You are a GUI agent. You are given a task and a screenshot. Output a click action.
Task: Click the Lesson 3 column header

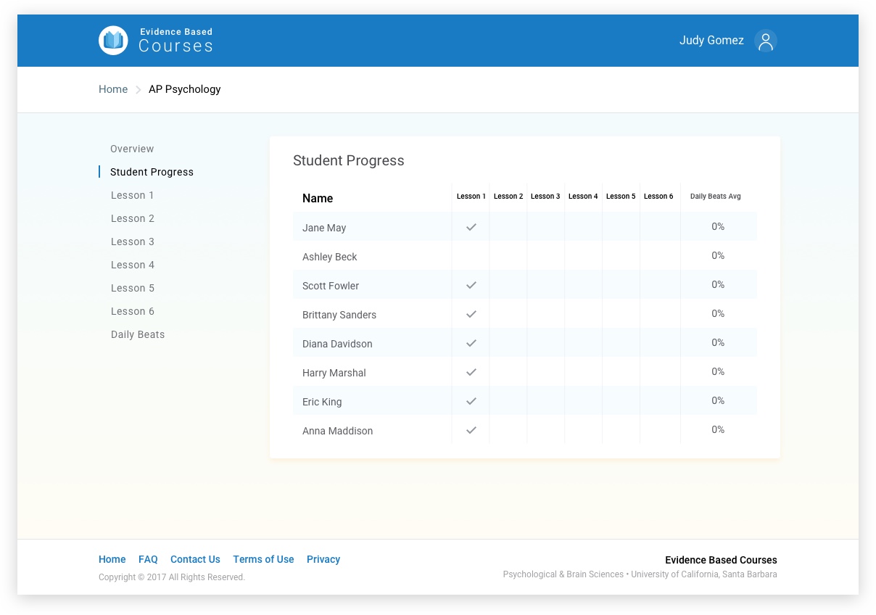pos(545,197)
